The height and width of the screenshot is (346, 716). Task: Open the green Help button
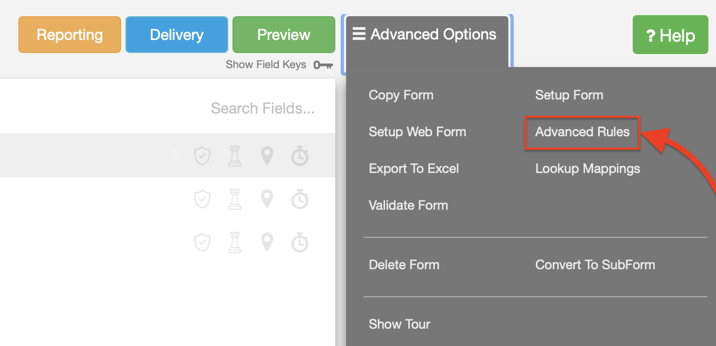pyautogui.click(x=670, y=36)
